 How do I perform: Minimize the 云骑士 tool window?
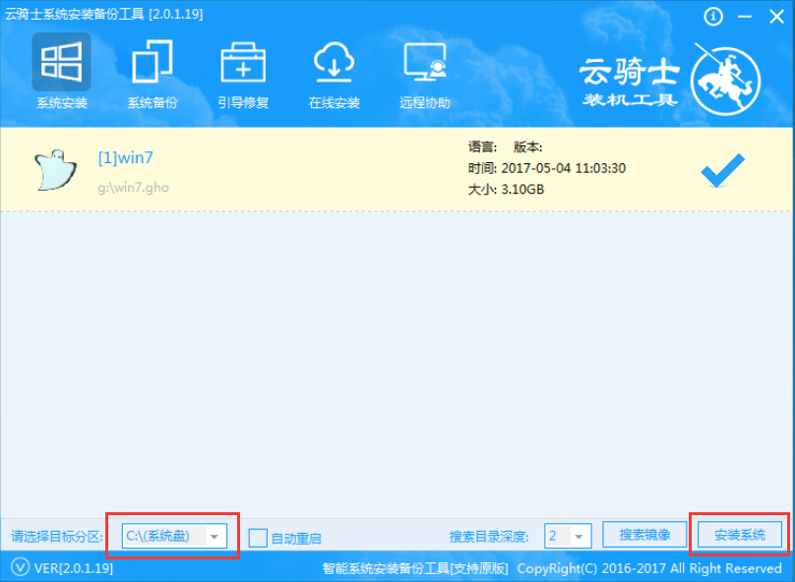[744, 17]
